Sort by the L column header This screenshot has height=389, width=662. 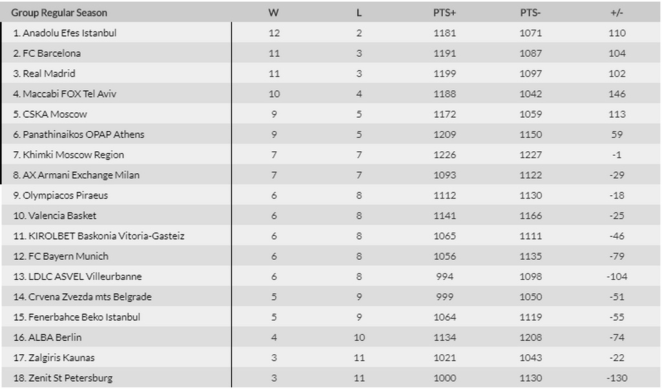[x=359, y=12]
